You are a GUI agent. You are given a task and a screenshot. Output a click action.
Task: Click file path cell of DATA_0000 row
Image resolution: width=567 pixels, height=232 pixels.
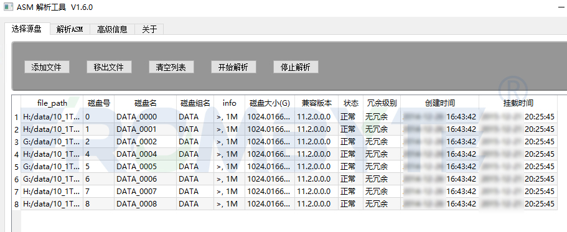[52, 117]
